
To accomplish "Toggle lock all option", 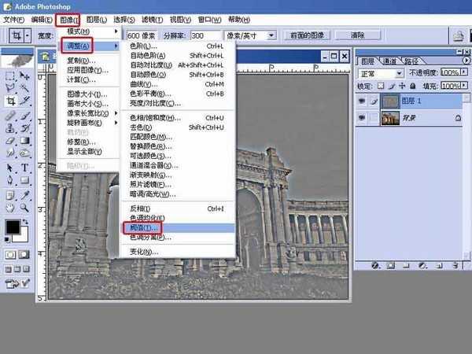I will (x=413, y=86).
